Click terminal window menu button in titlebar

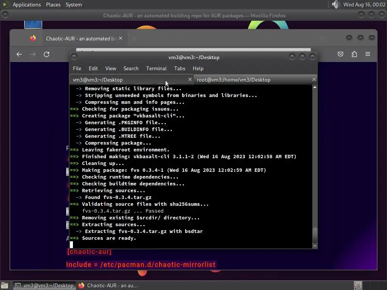pos(74,57)
